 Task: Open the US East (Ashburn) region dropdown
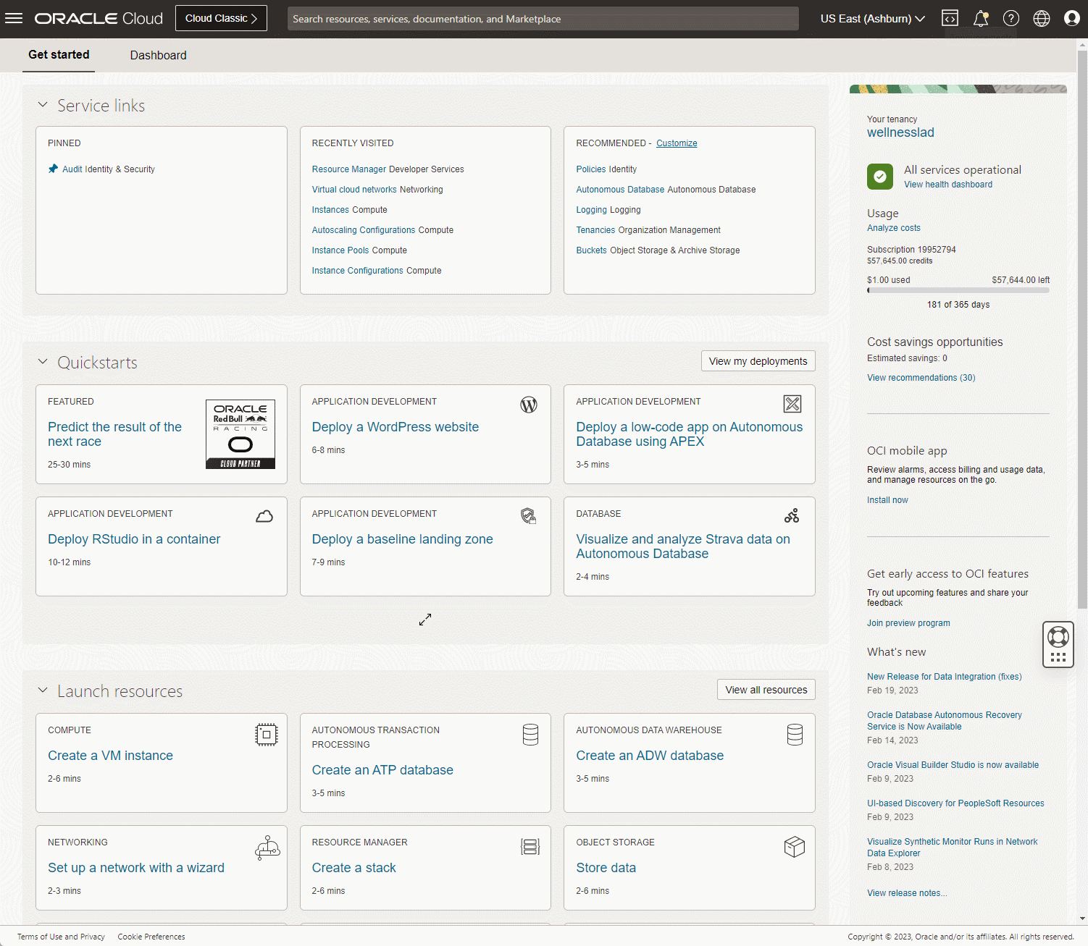tap(872, 18)
